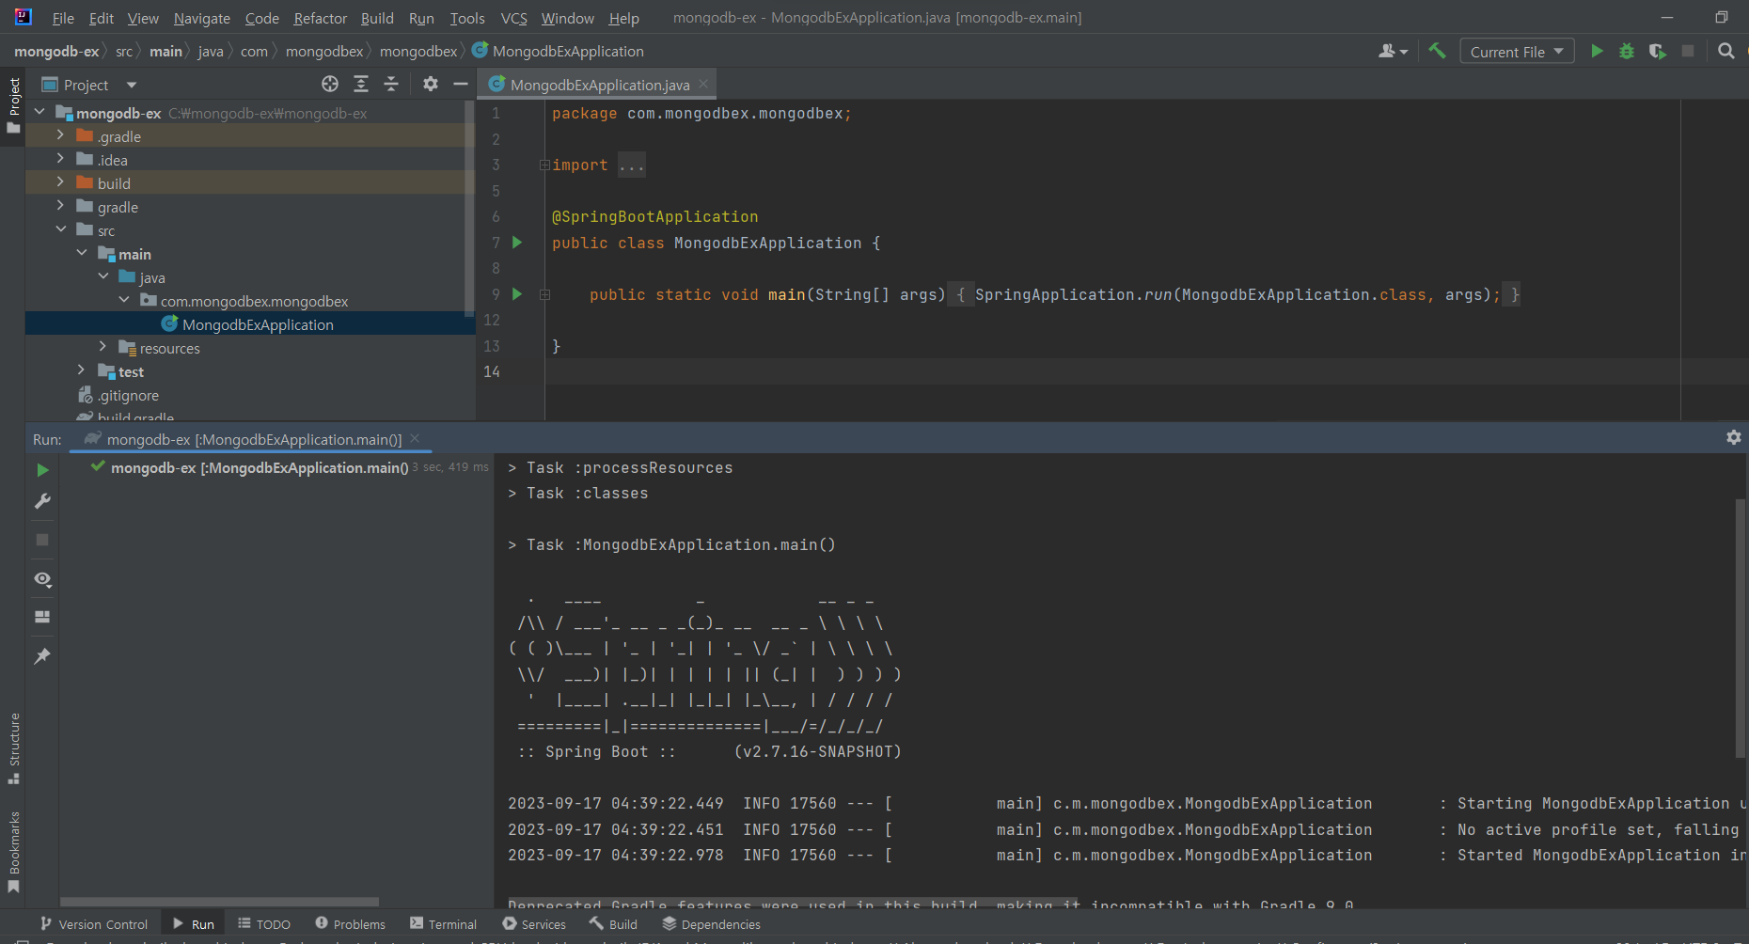Open the Bookmarks tool window sidebar button
1749x944 pixels.
[13, 852]
